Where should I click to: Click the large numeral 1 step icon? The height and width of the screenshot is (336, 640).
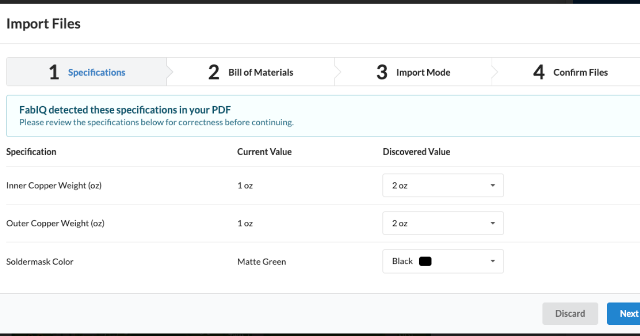(54, 72)
